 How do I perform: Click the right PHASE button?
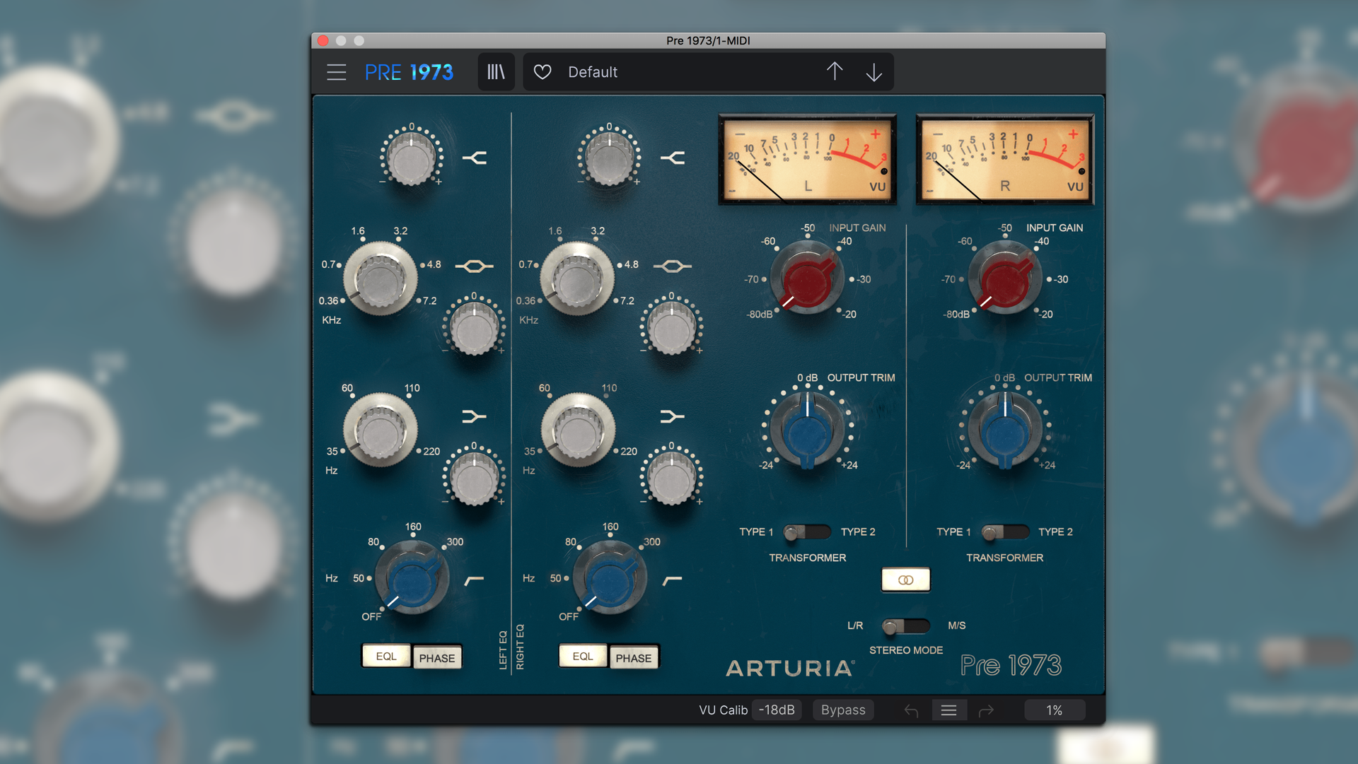(633, 658)
